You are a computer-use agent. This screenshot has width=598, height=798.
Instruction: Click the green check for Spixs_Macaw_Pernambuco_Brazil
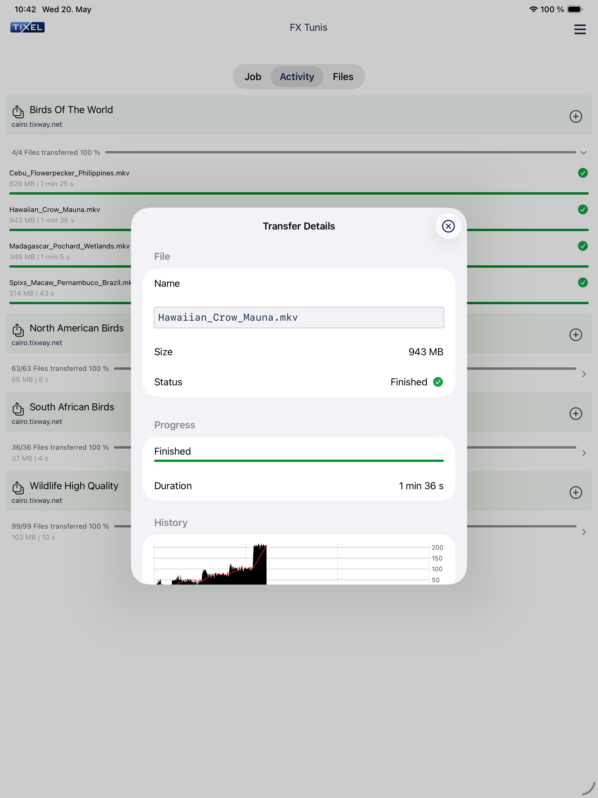583,282
